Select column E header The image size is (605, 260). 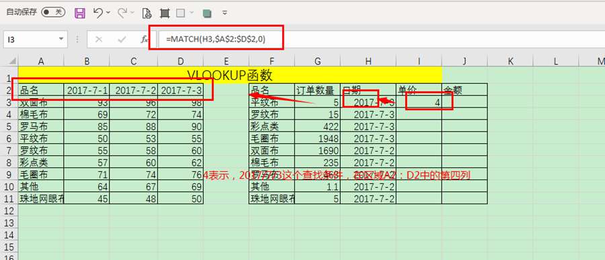226,61
